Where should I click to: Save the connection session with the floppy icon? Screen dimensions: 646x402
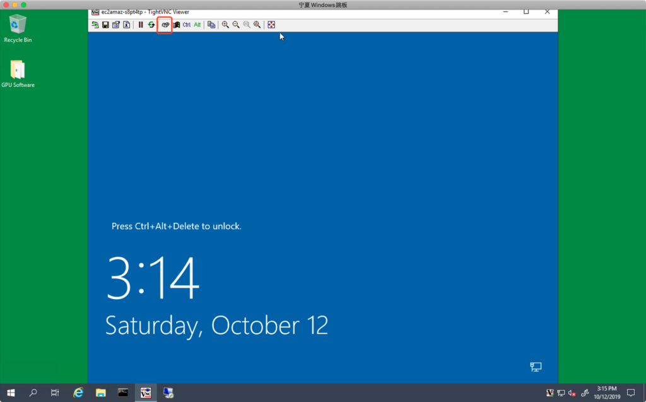[x=105, y=25]
